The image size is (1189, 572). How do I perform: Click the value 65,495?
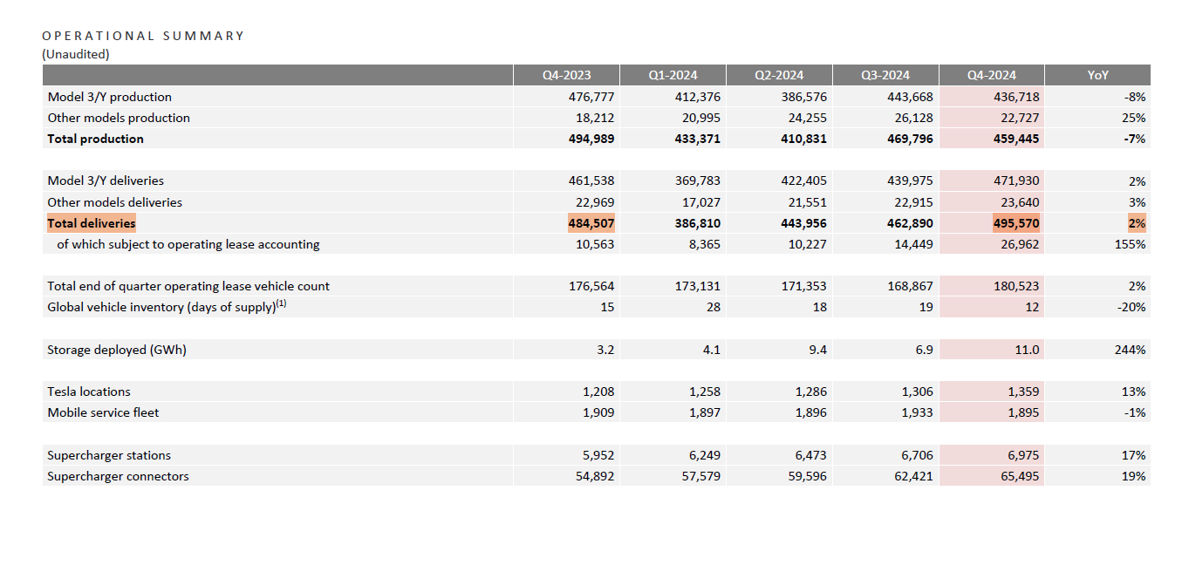pos(1021,476)
